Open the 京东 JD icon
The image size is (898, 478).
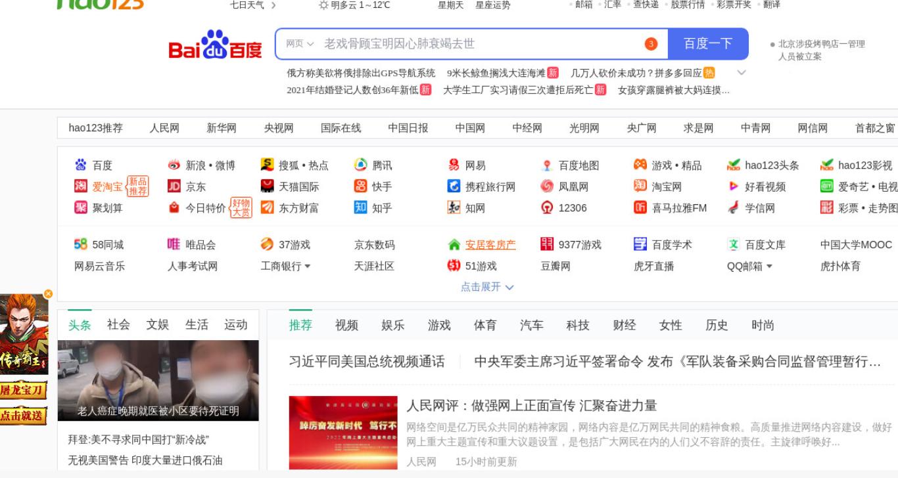174,186
